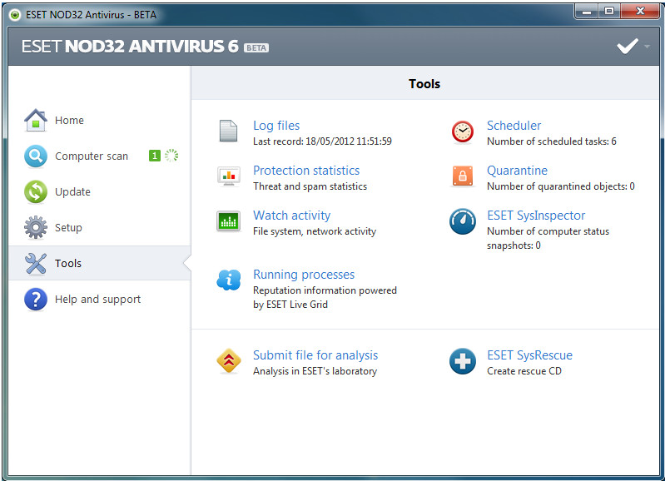Click the Submit file for analysis icon
The height and width of the screenshot is (481, 665).
(x=229, y=361)
